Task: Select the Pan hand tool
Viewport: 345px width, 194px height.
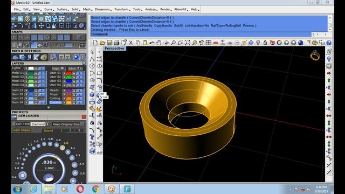Action: [159, 43]
